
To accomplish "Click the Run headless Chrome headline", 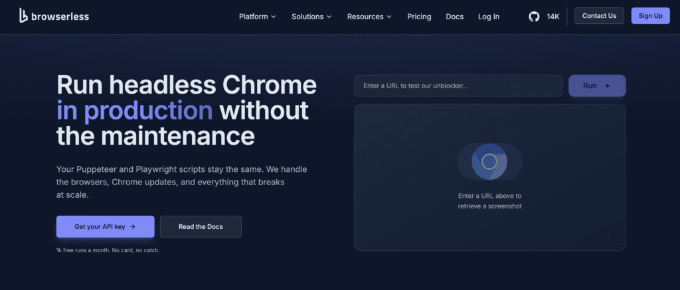I will coord(187,110).
